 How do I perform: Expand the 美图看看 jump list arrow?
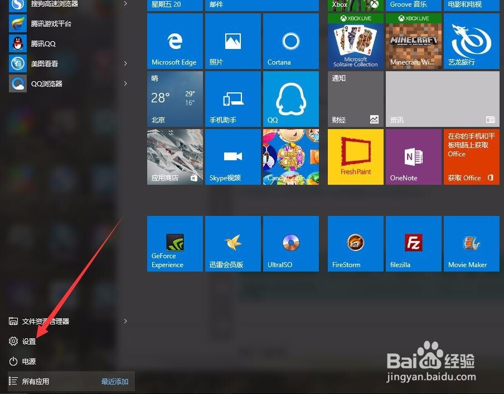pos(125,63)
